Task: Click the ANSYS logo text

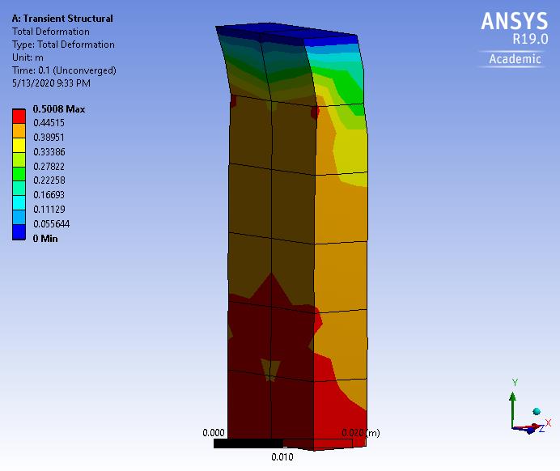Action: [x=515, y=21]
